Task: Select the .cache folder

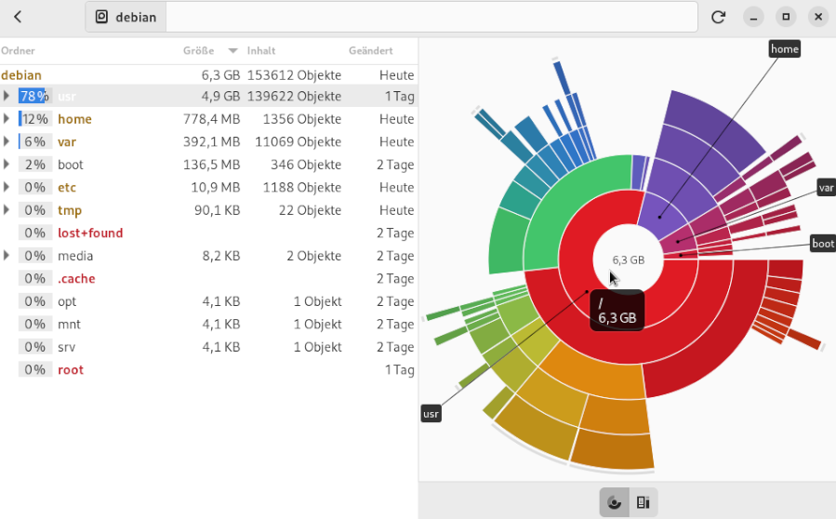Action: [x=76, y=279]
